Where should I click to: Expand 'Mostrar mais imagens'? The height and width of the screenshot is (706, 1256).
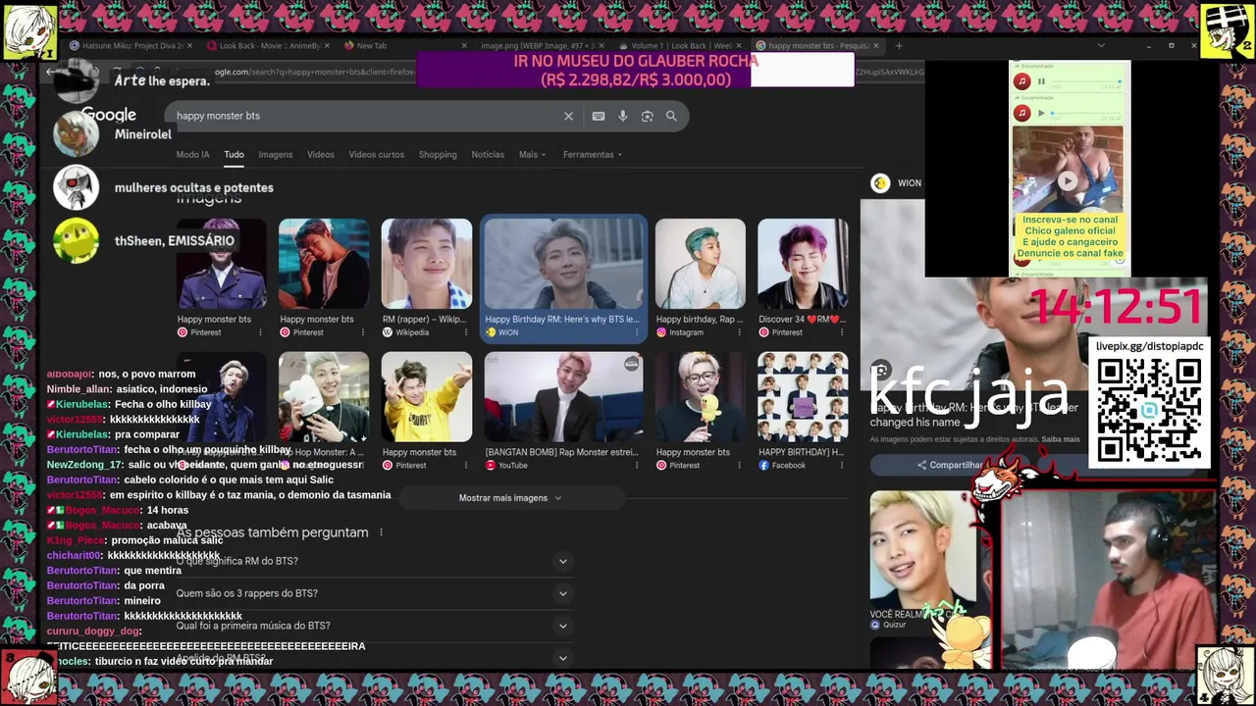510,498
